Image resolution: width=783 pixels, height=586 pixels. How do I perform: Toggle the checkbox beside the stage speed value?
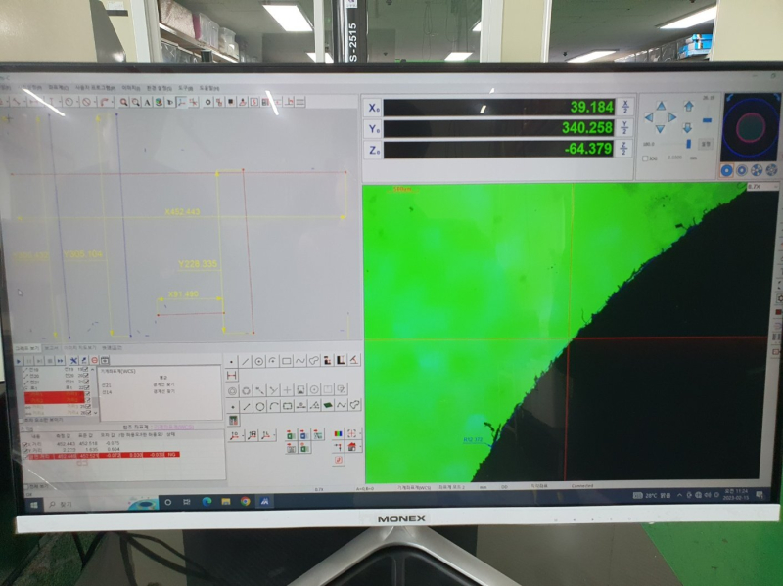(x=643, y=158)
